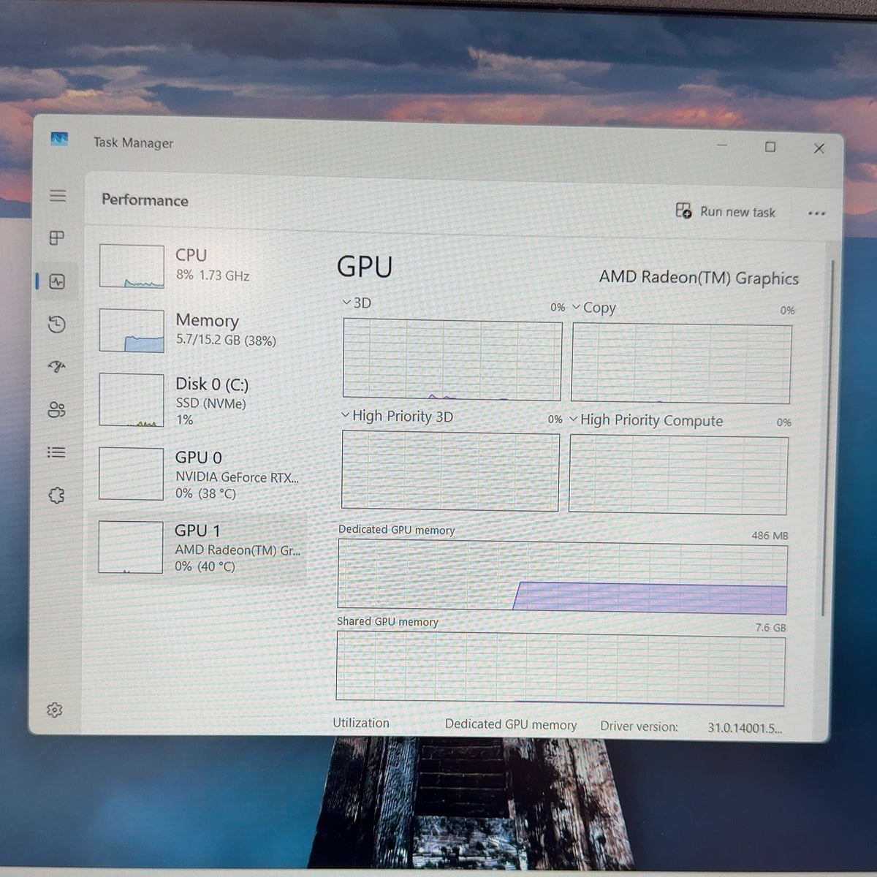
Task: Open the Startup apps icon
Action: click(57, 366)
